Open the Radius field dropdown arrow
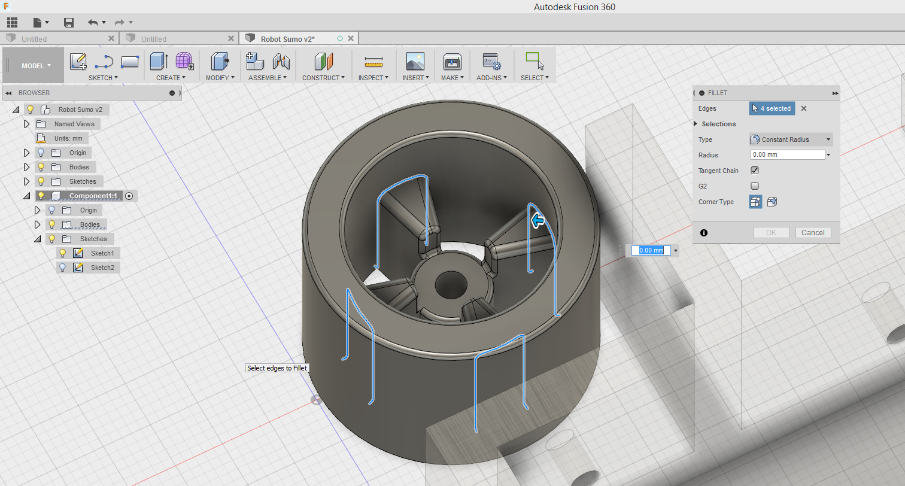The image size is (905, 486). (829, 155)
